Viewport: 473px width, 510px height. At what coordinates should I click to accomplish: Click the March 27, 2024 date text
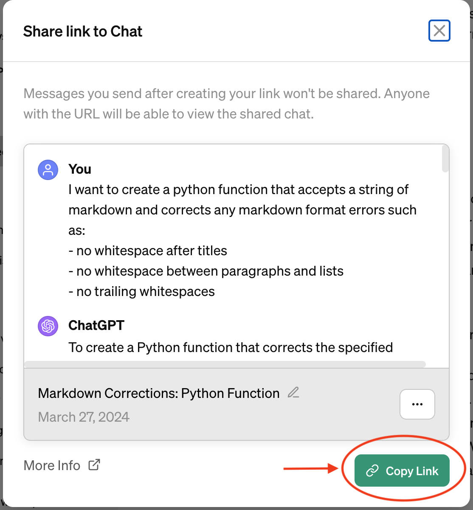pyautogui.click(x=84, y=417)
